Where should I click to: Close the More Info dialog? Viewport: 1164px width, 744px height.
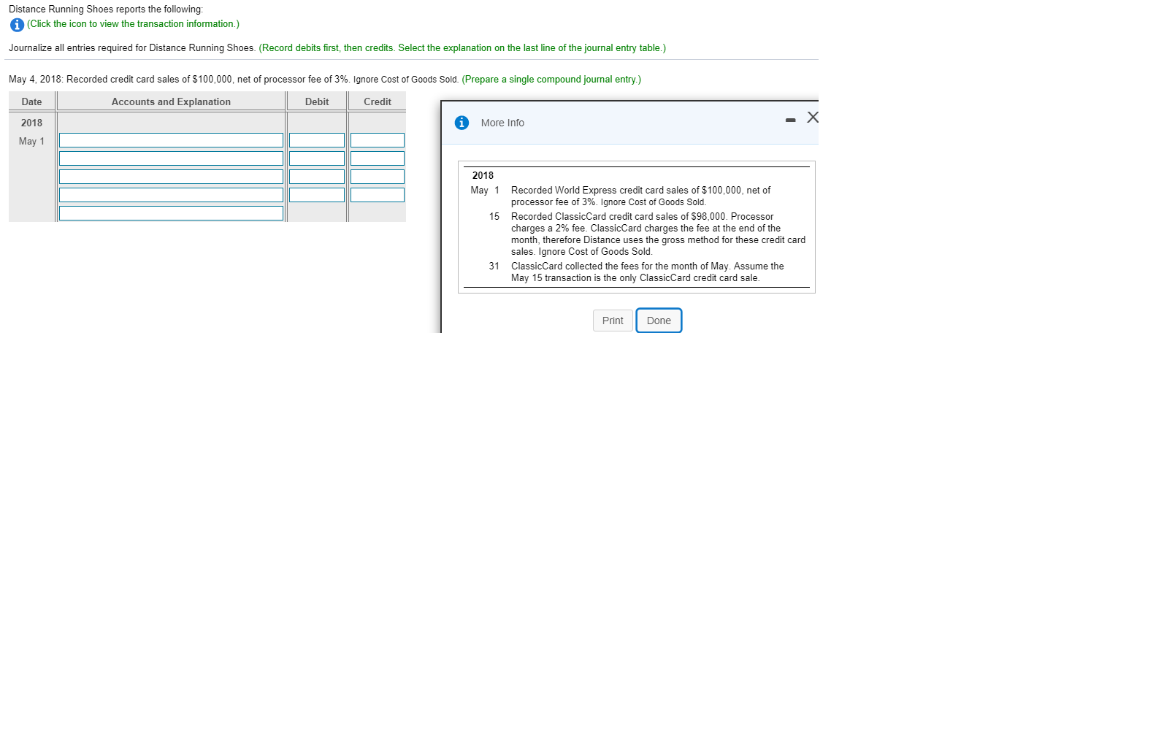tap(812, 118)
